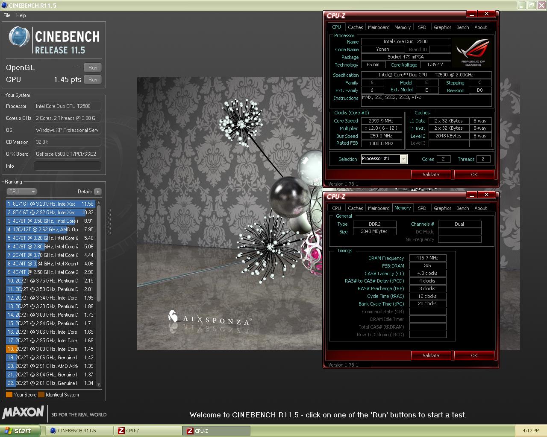Click the empty Info input field
This screenshot has height=437, width=547.
pyautogui.click(x=68, y=166)
